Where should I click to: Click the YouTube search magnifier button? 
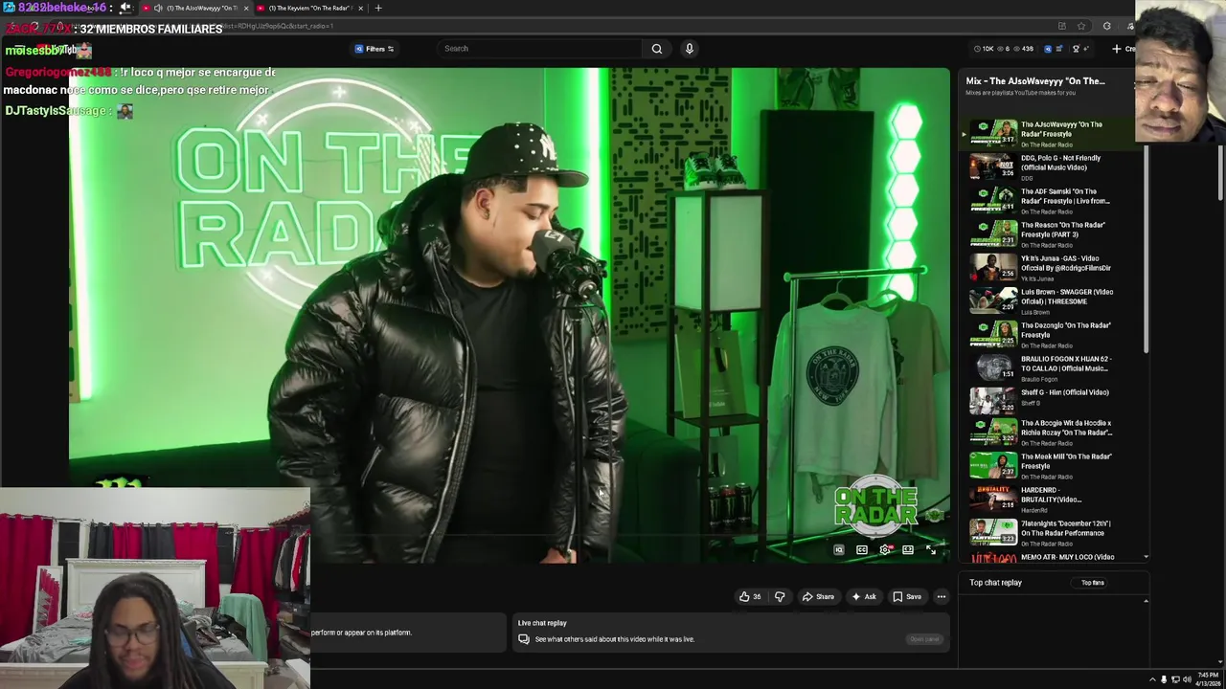[657, 49]
